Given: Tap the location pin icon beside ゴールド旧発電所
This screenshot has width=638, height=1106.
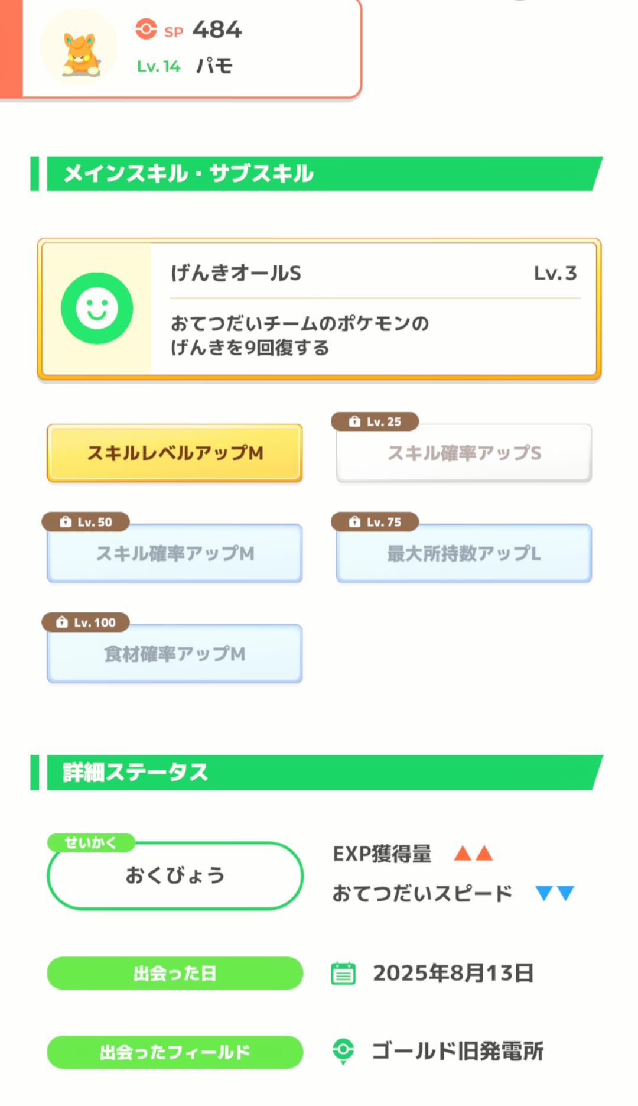Looking at the screenshot, I should (343, 1052).
